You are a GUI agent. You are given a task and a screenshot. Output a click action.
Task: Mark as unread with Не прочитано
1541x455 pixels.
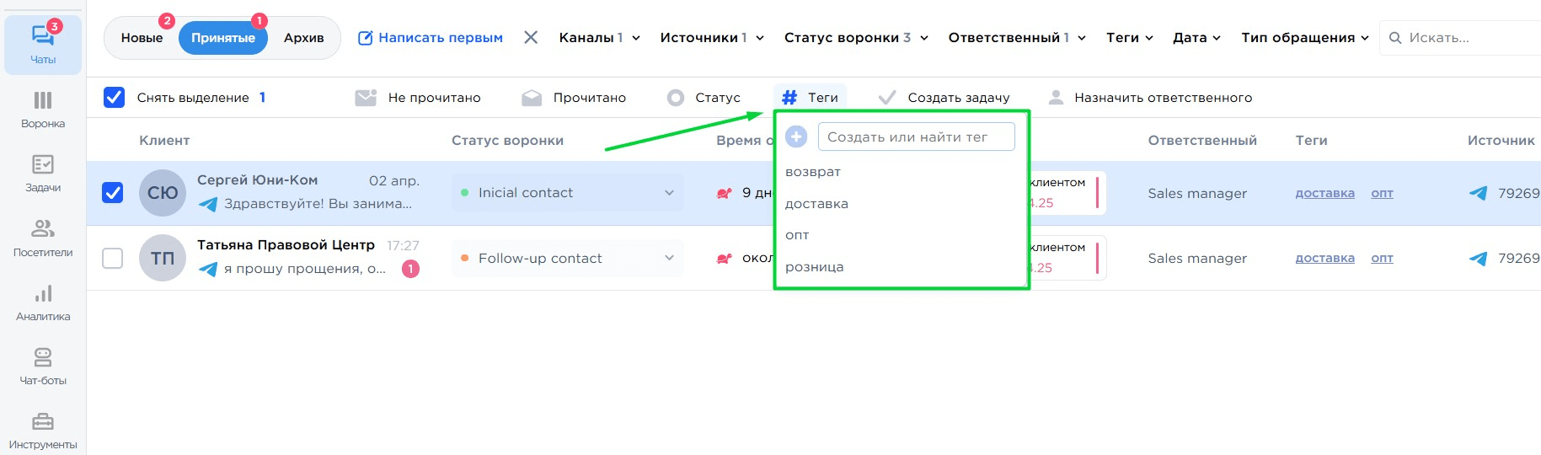(x=418, y=98)
